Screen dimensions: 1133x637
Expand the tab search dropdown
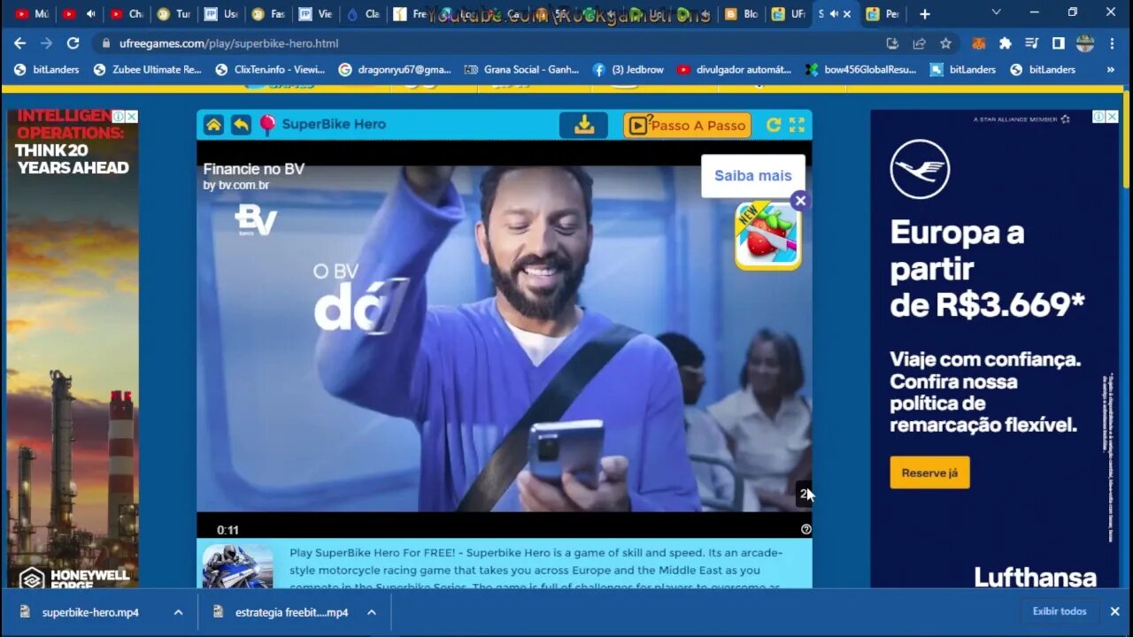[996, 12]
